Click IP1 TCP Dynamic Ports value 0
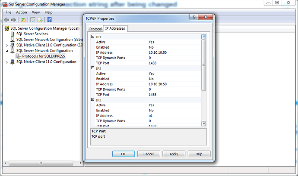The width and height of the screenshot is (298, 176). 150,58
